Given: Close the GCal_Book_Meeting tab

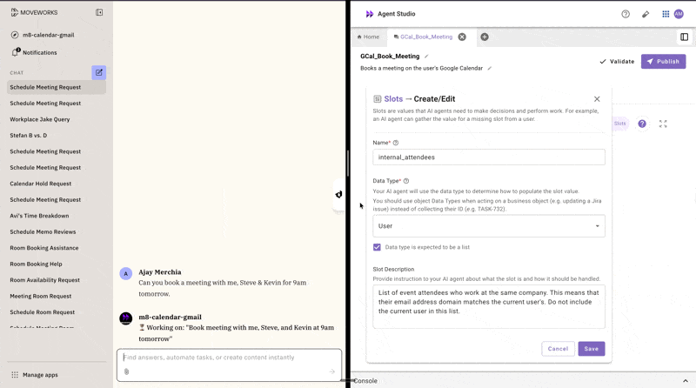Looking at the screenshot, I should coord(462,37).
